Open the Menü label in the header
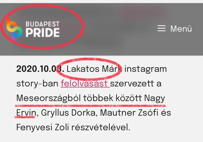The width and height of the screenshot is (203, 142). point(181,28)
